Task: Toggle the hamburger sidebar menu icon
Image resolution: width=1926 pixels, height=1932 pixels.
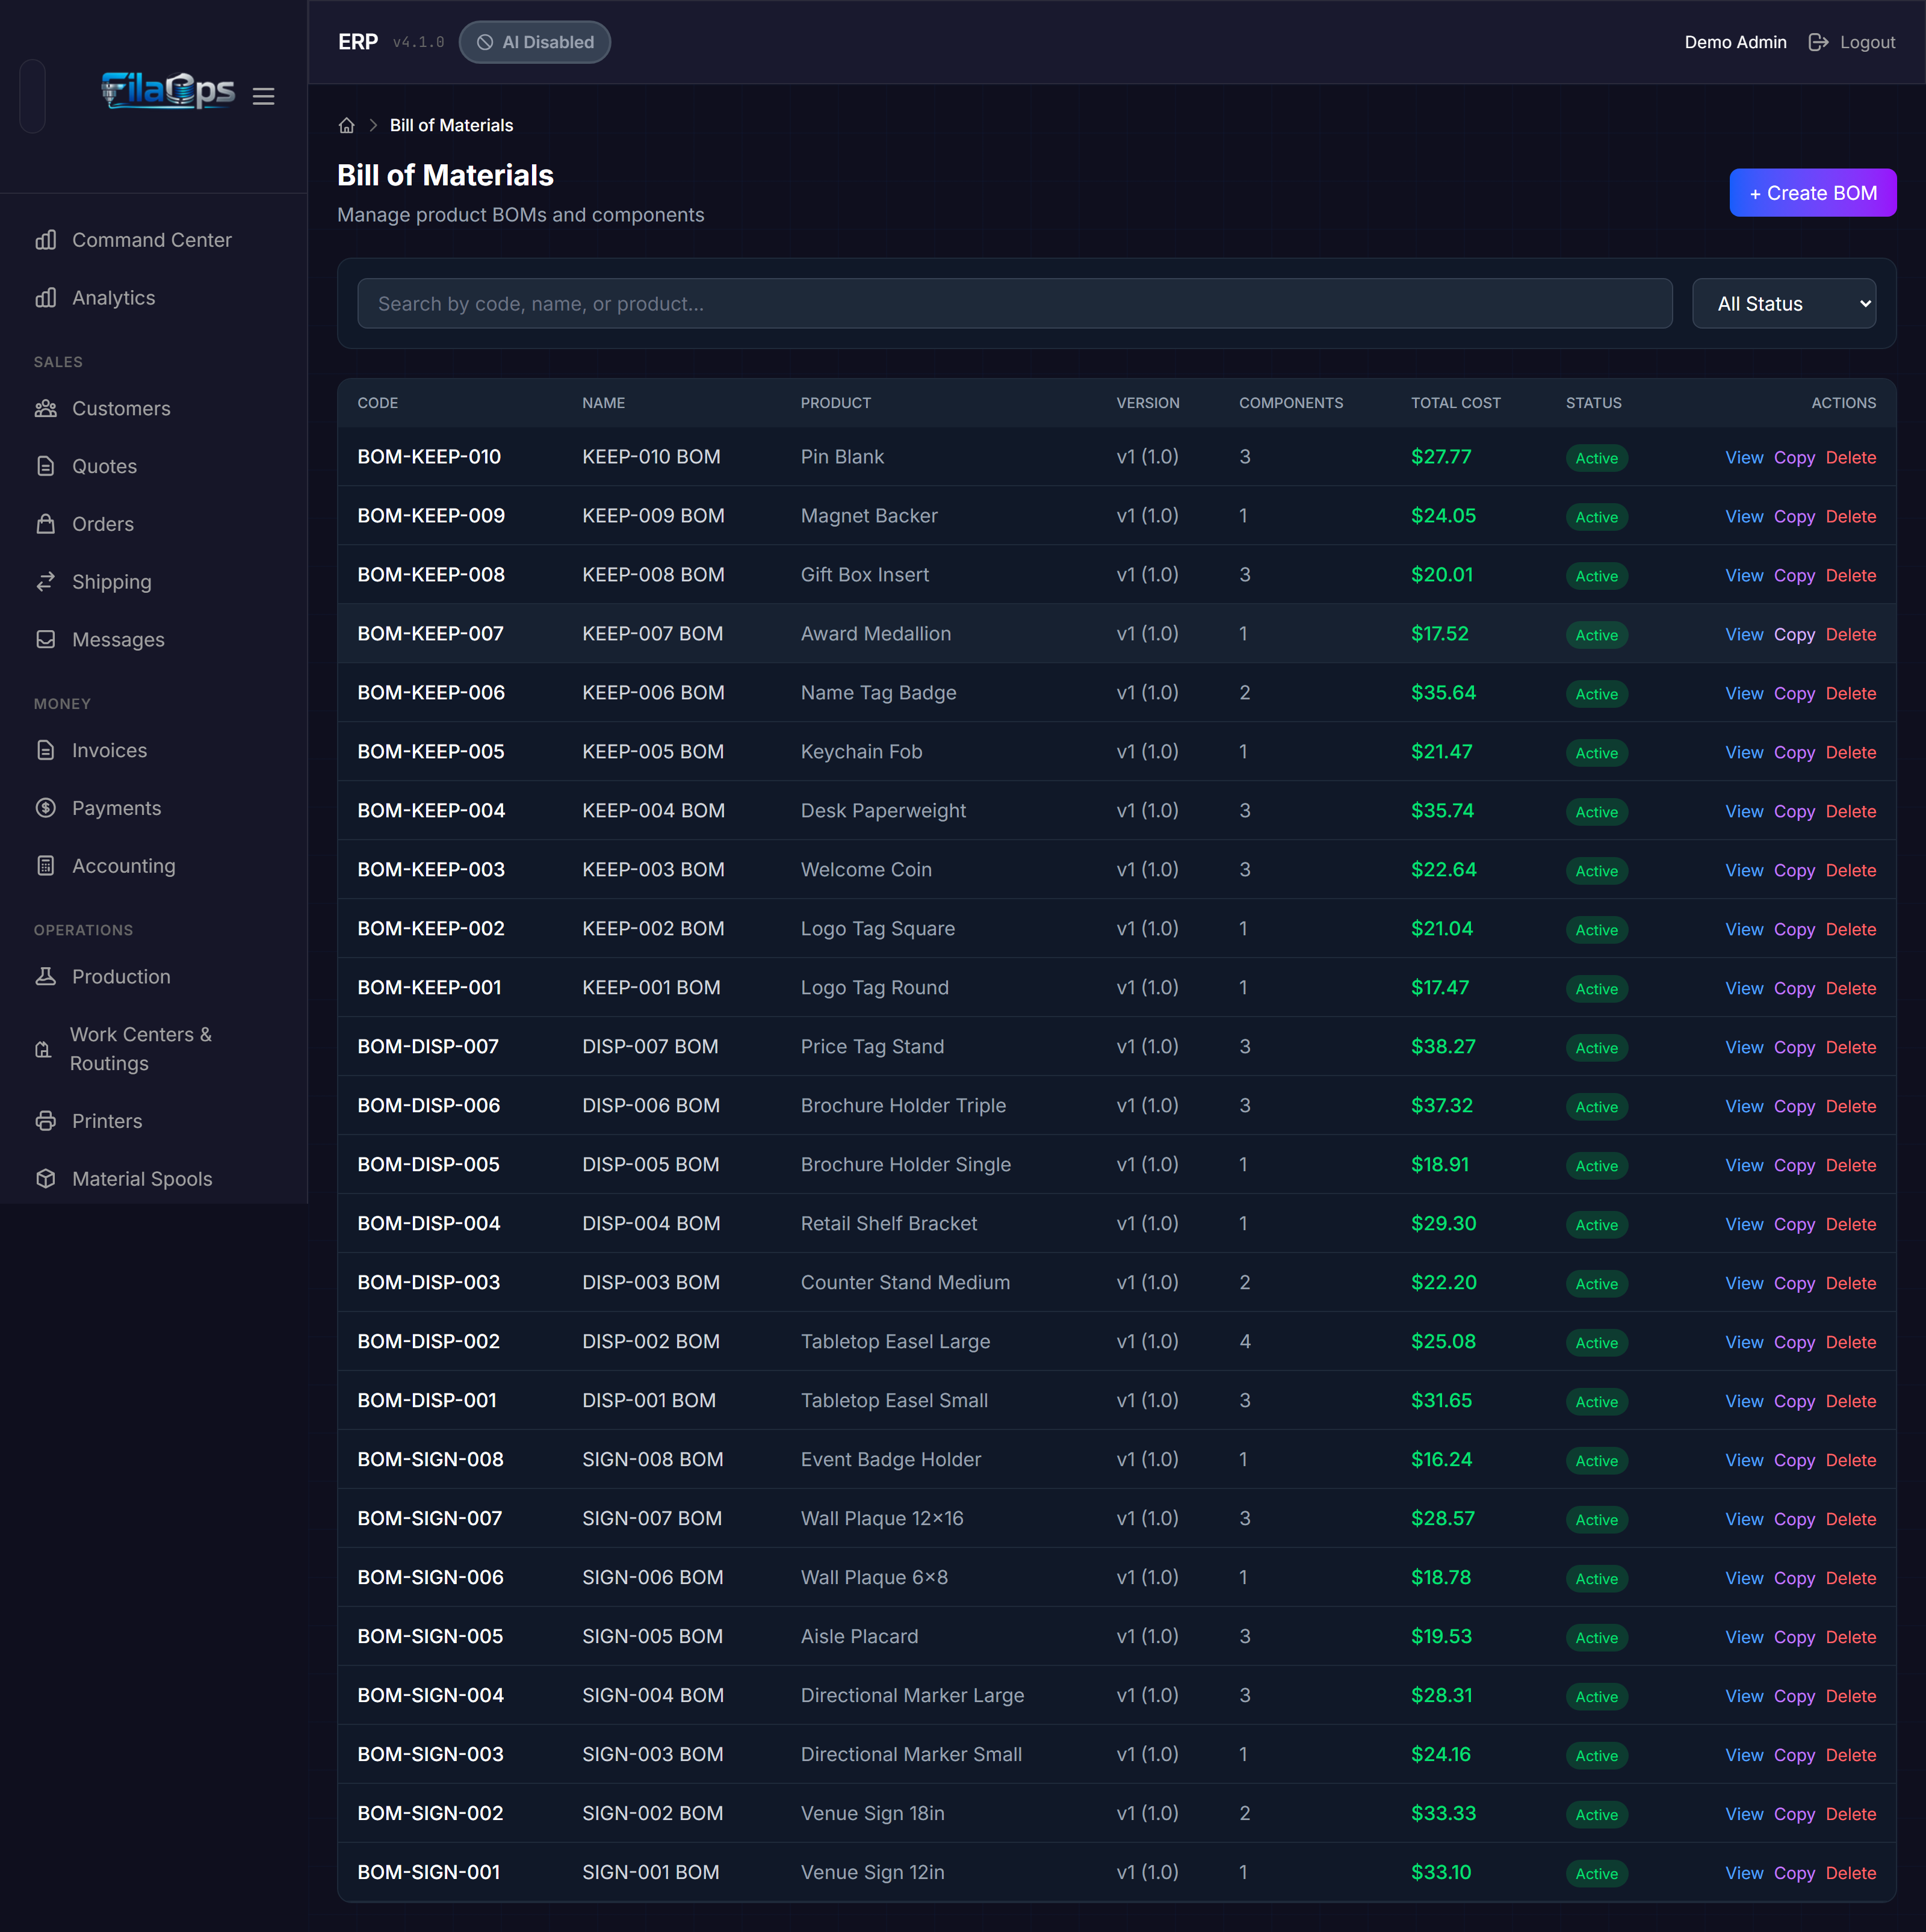Action: [x=263, y=96]
